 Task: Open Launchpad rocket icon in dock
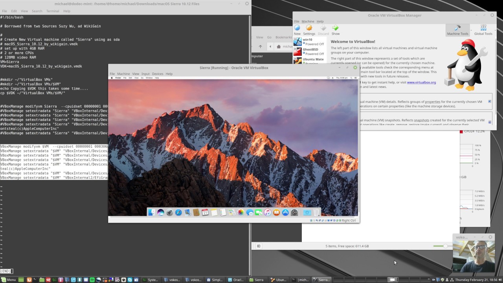coord(170,212)
